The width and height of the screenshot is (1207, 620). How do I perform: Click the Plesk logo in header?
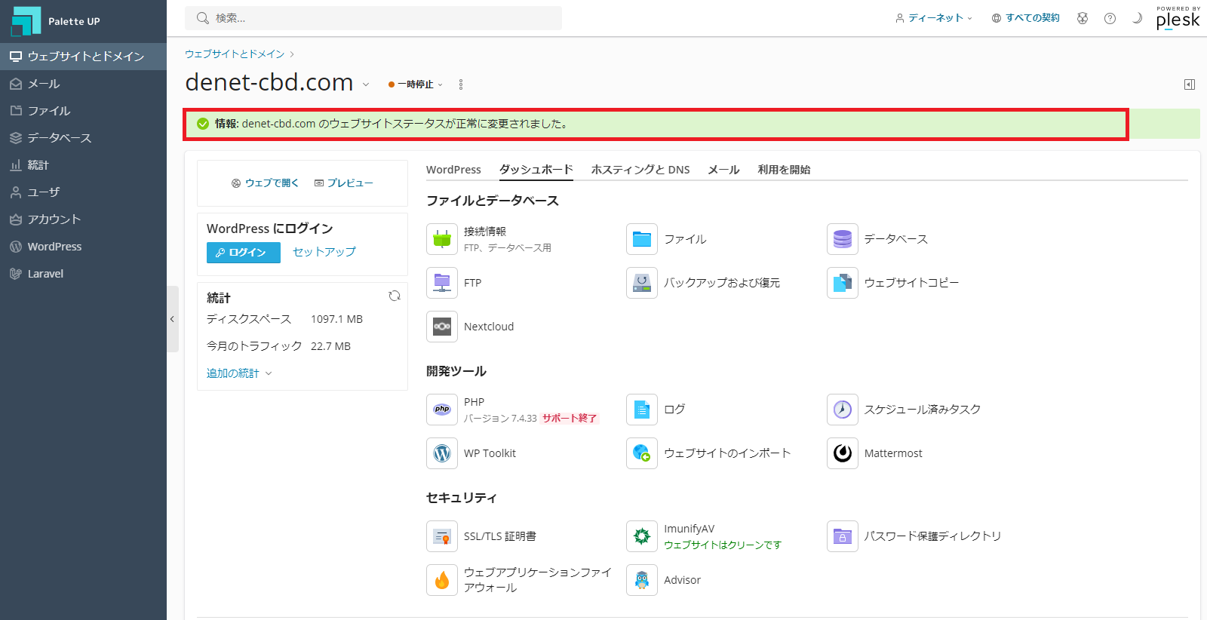tap(1178, 18)
